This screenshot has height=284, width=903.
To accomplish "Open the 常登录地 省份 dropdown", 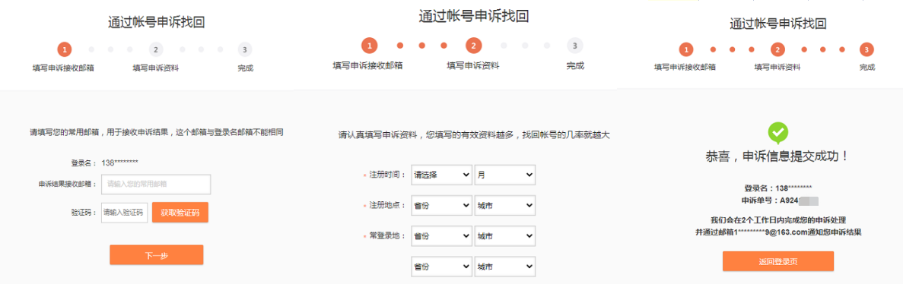I will pyautogui.click(x=442, y=236).
